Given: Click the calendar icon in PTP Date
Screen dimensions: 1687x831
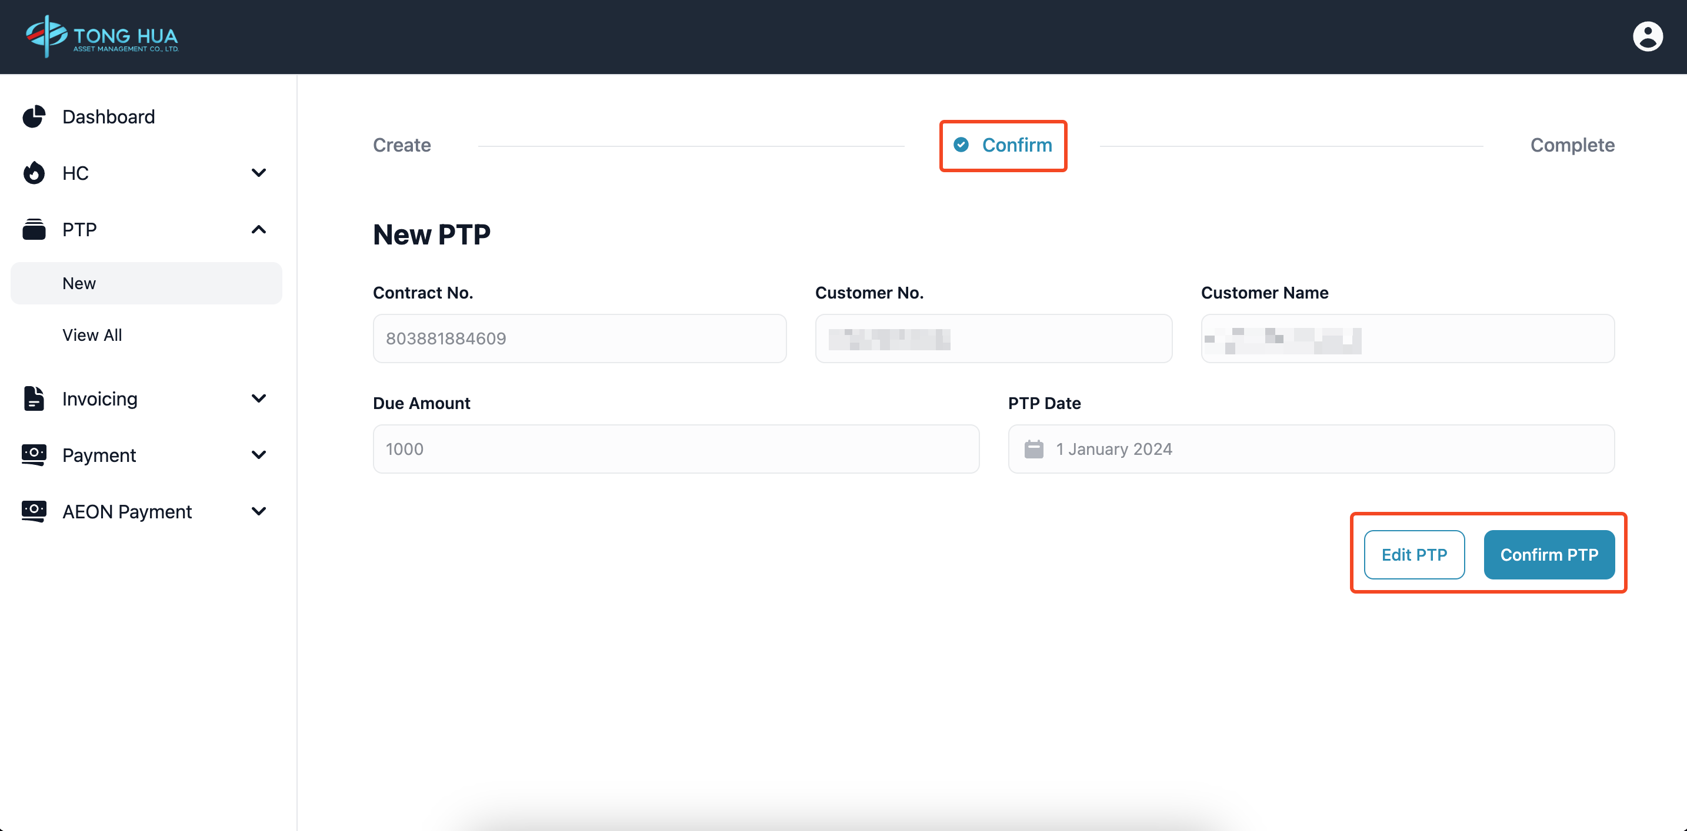Looking at the screenshot, I should 1033,450.
